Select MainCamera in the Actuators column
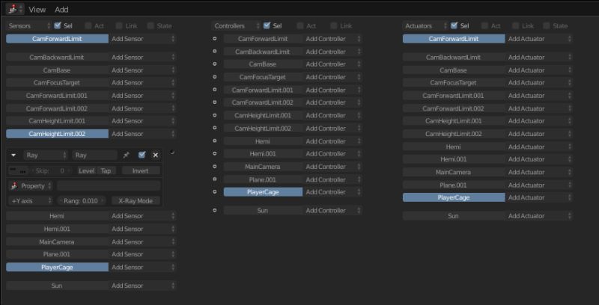Screen dimensions: 599x305 coord(454,172)
